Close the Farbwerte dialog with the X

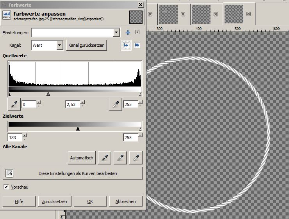[141, 5]
